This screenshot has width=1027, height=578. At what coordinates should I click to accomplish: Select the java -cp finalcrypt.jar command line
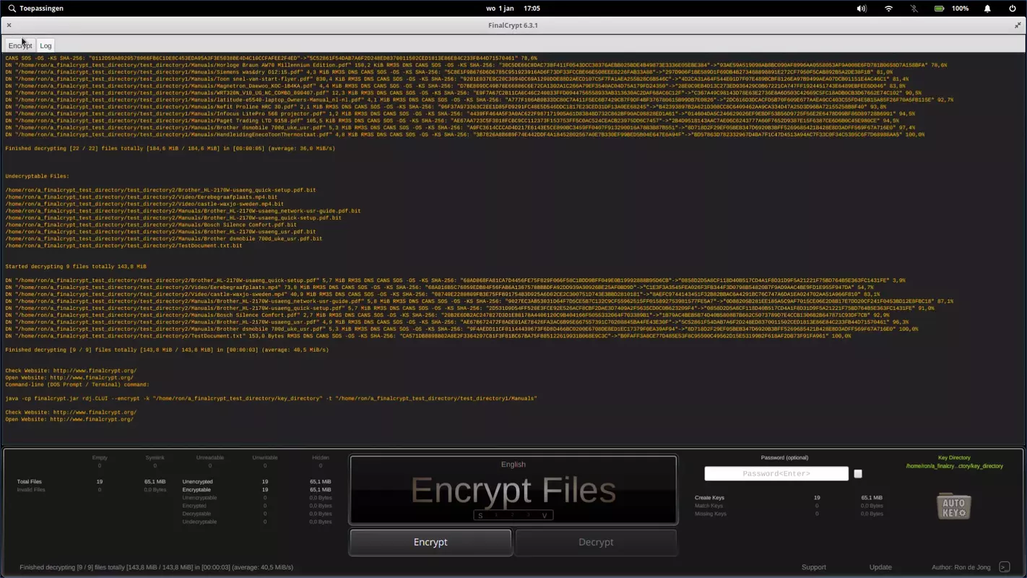[x=271, y=398]
